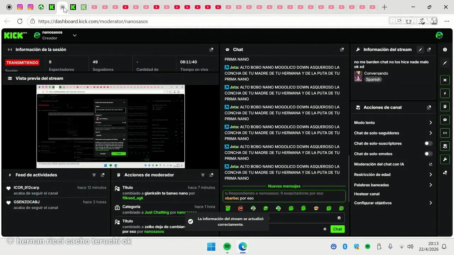Open Moderación del chat con IA
454x255 pixels.
(x=379, y=164)
